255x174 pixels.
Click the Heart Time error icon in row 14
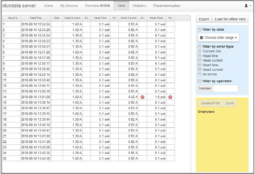[x=170, y=97]
